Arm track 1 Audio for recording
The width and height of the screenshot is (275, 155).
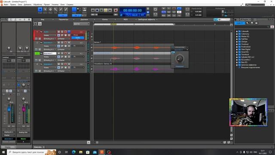(x=65, y=32)
